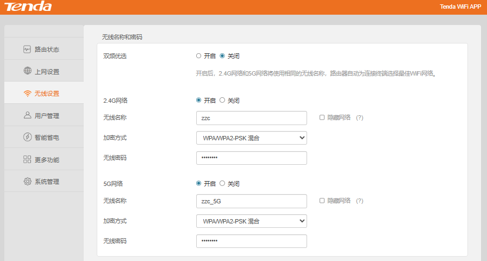Click the 5G 无线名称 field containing zzc_5G
Viewport: 487px width, 261px height.
coord(252,201)
